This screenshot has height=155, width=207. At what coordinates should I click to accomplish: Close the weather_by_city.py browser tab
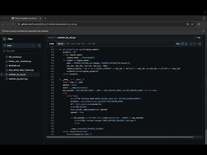click(40, 18)
